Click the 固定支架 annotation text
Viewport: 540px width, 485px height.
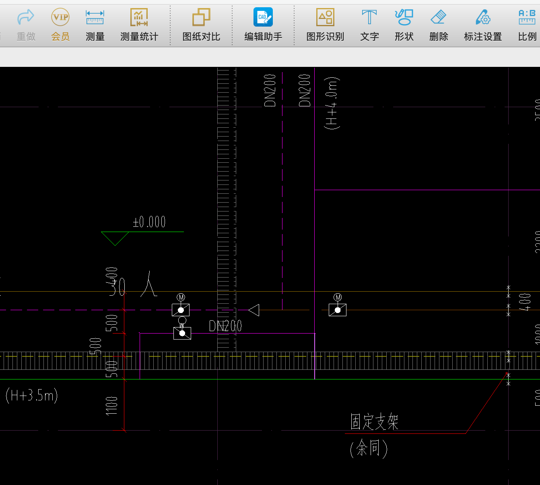click(x=374, y=422)
